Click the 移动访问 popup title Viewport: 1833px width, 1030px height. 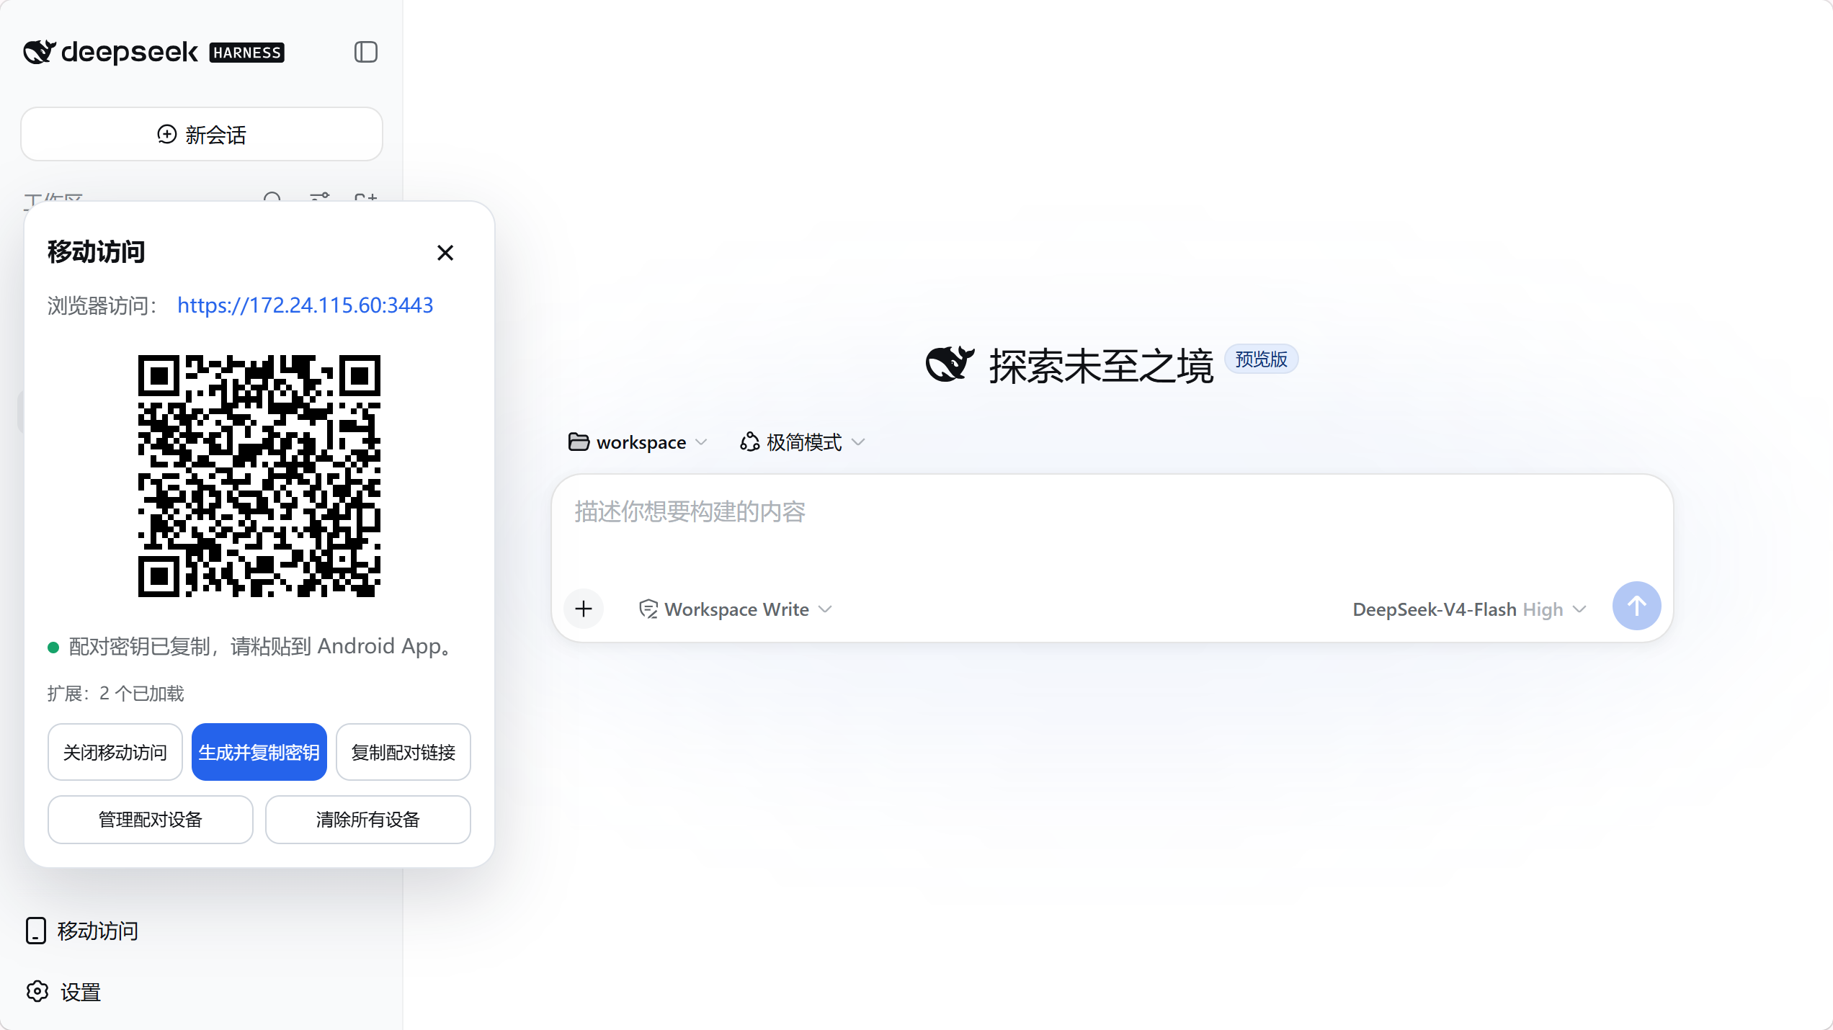[97, 252]
